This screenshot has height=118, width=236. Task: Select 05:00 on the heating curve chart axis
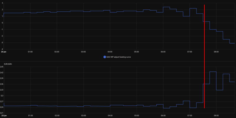(x=137, y=52)
